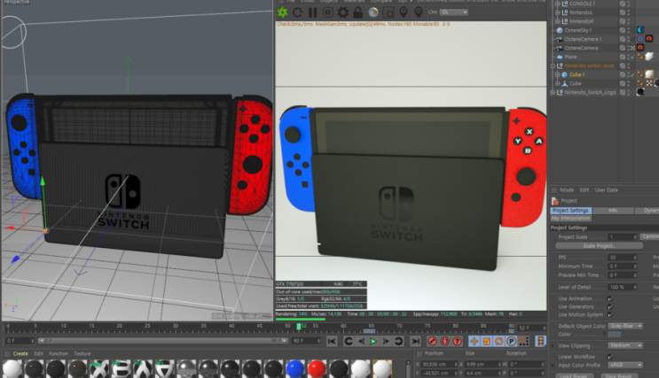Click the Octane focus picker pin icon
Viewport: 659px width, 378px height.
click(x=403, y=12)
